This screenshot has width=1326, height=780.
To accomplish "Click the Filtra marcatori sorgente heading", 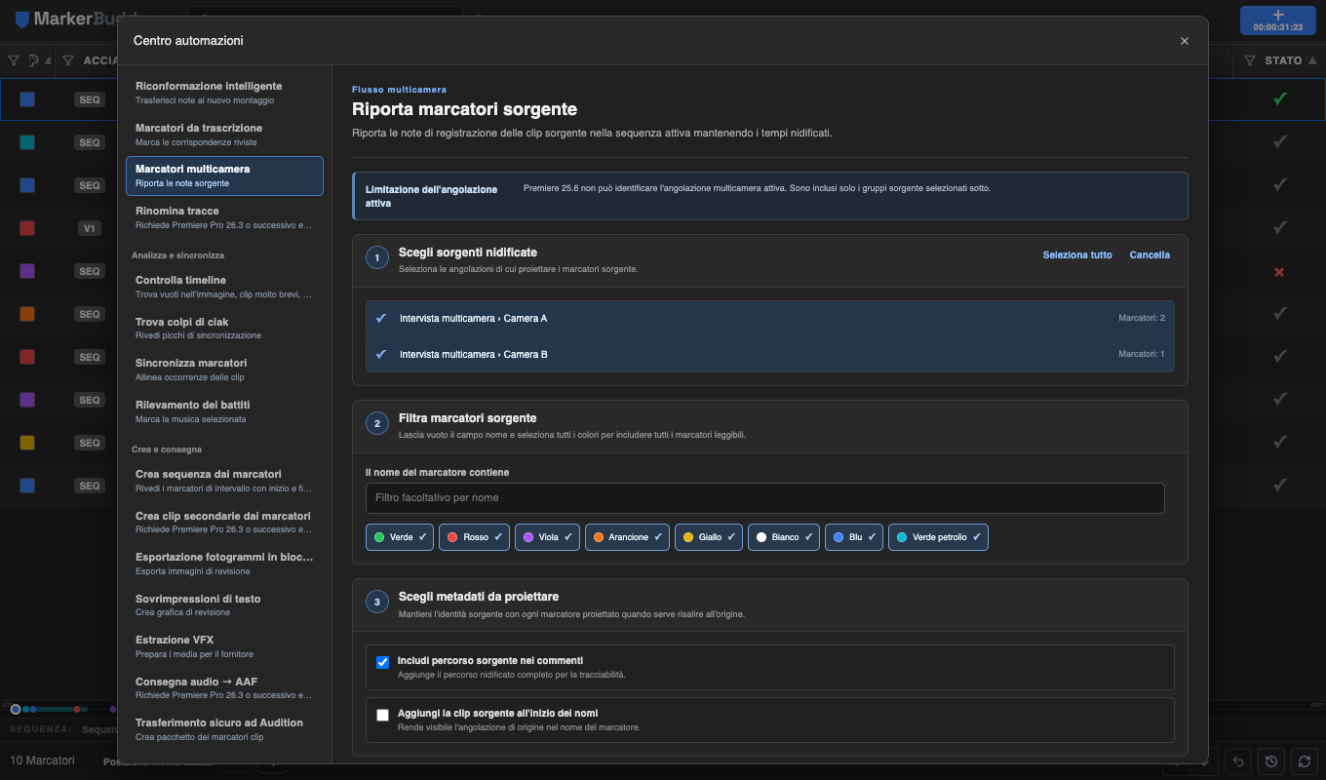I will pyautogui.click(x=468, y=418).
